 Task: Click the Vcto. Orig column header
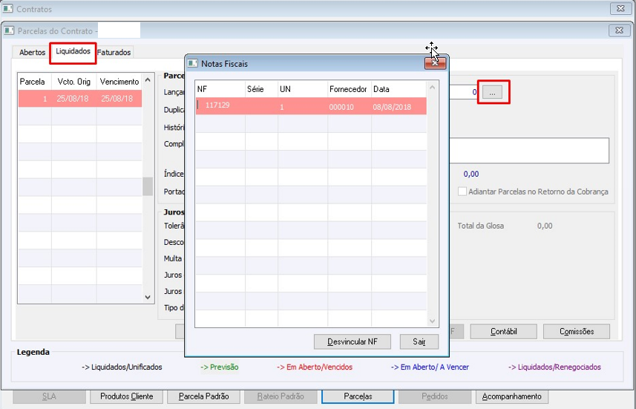point(73,82)
